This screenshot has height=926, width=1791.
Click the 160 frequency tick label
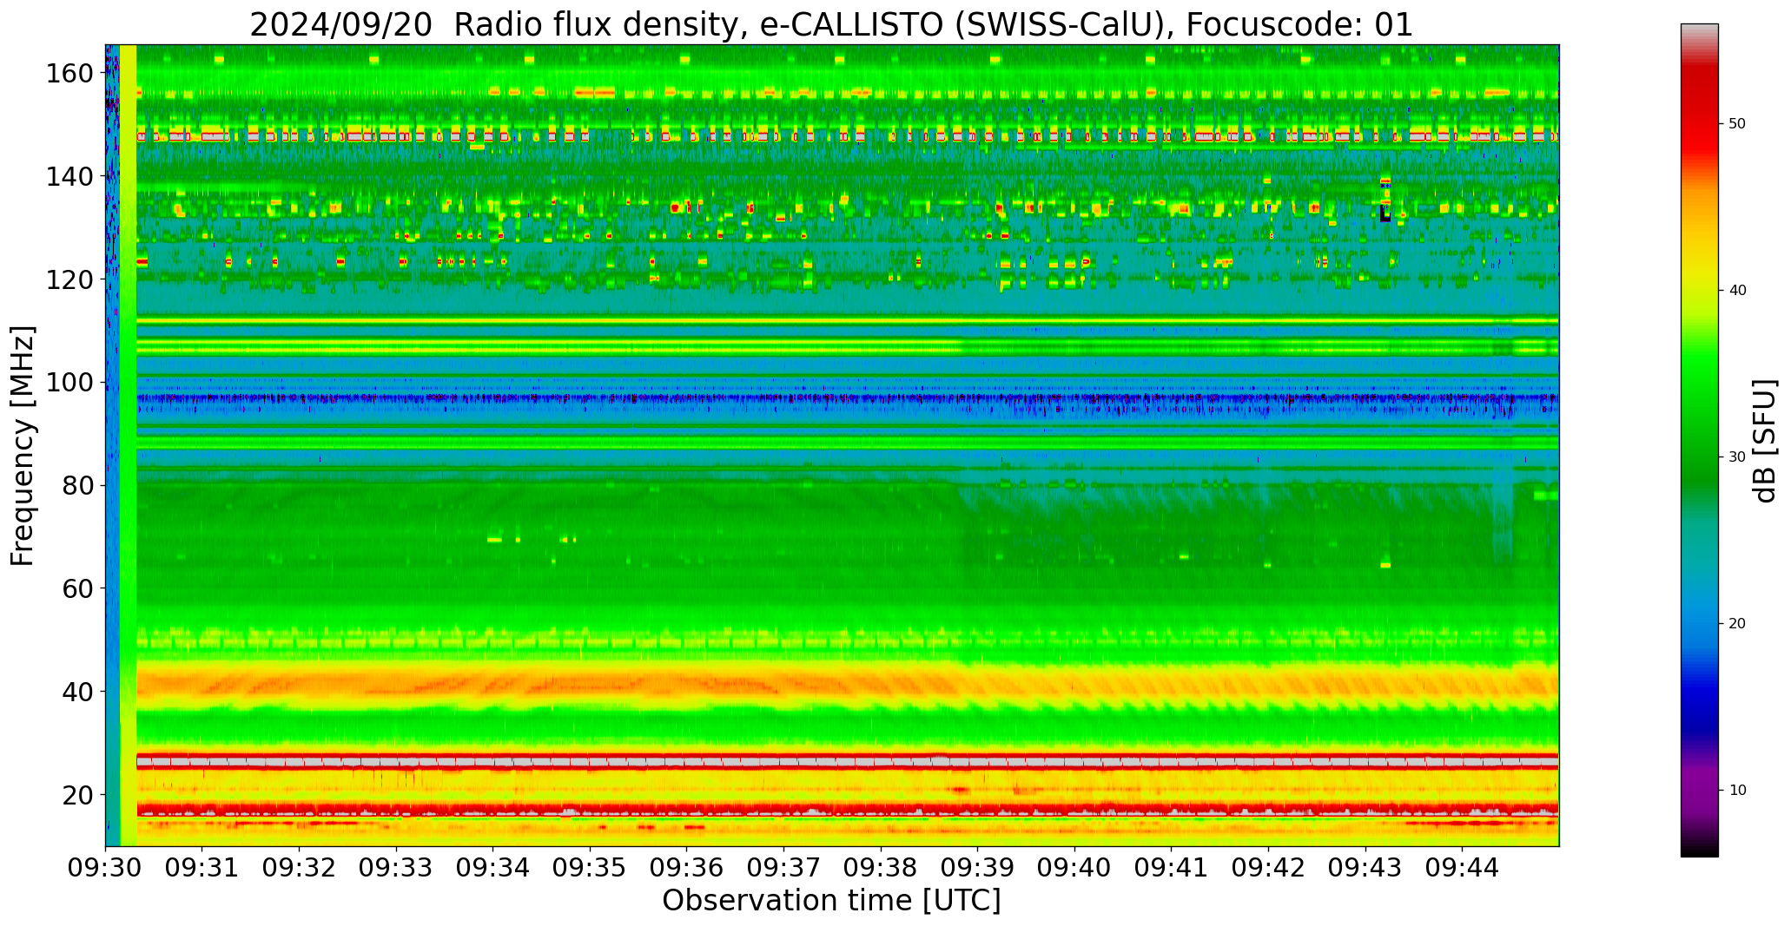[x=69, y=73]
